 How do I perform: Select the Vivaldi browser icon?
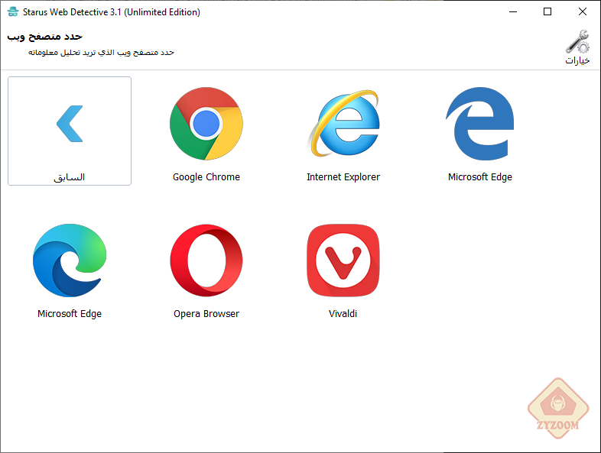343,260
